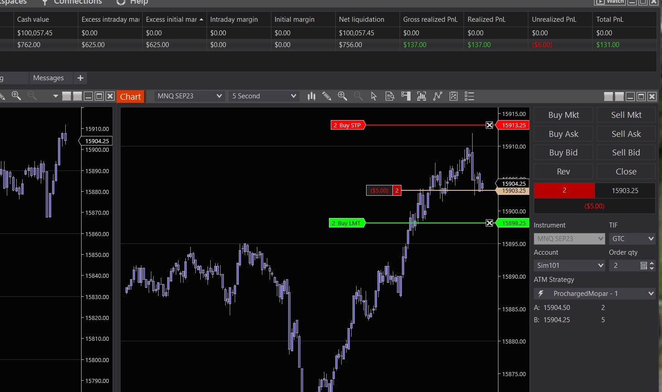Open the MNQ SEP23 instrument dropdown in chart toolbar

pyautogui.click(x=189, y=96)
